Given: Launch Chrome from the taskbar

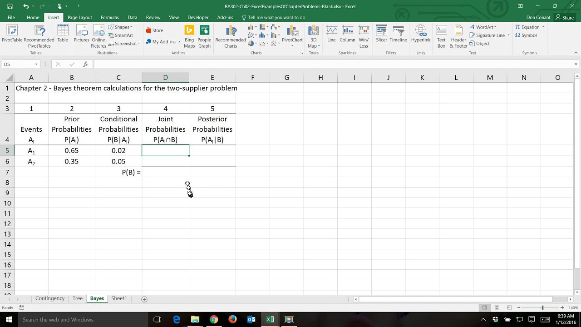Looking at the screenshot, I should coord(214,319).
